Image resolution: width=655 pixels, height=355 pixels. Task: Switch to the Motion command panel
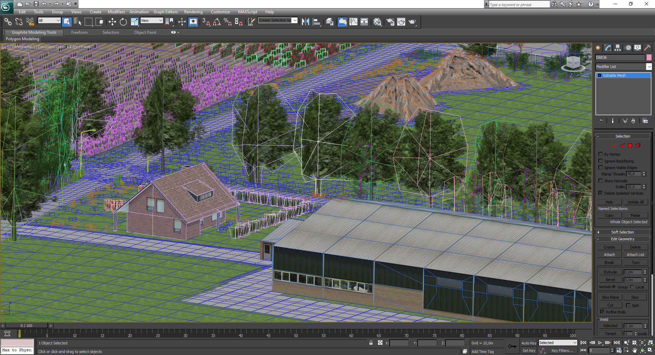click(x=628, y=48)
